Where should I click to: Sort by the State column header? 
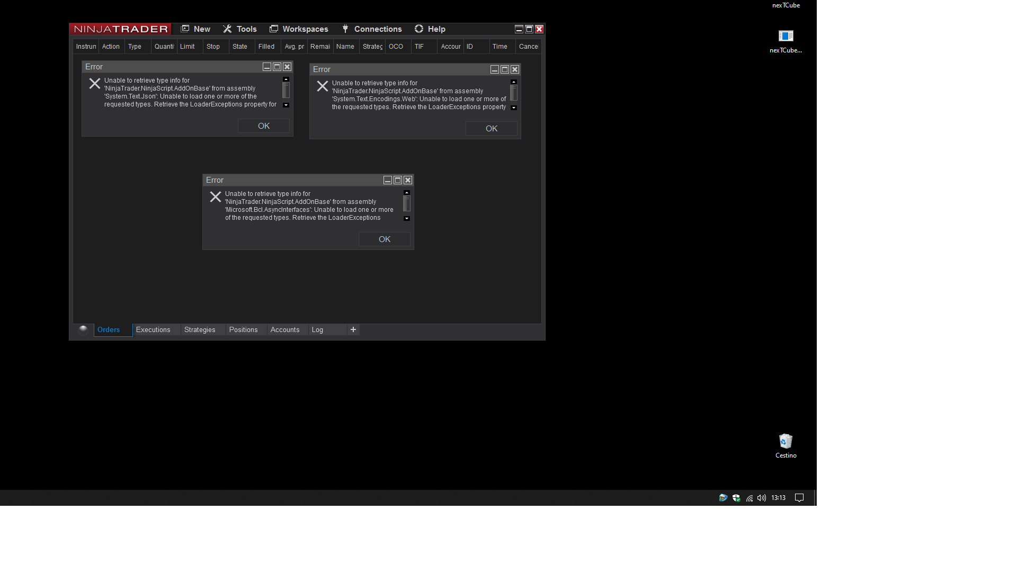[x=242, y=47]
